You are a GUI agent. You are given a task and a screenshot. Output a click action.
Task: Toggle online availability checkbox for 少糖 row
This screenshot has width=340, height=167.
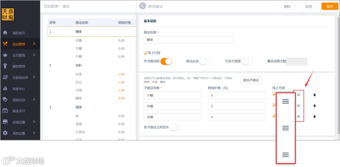[274, 94]
